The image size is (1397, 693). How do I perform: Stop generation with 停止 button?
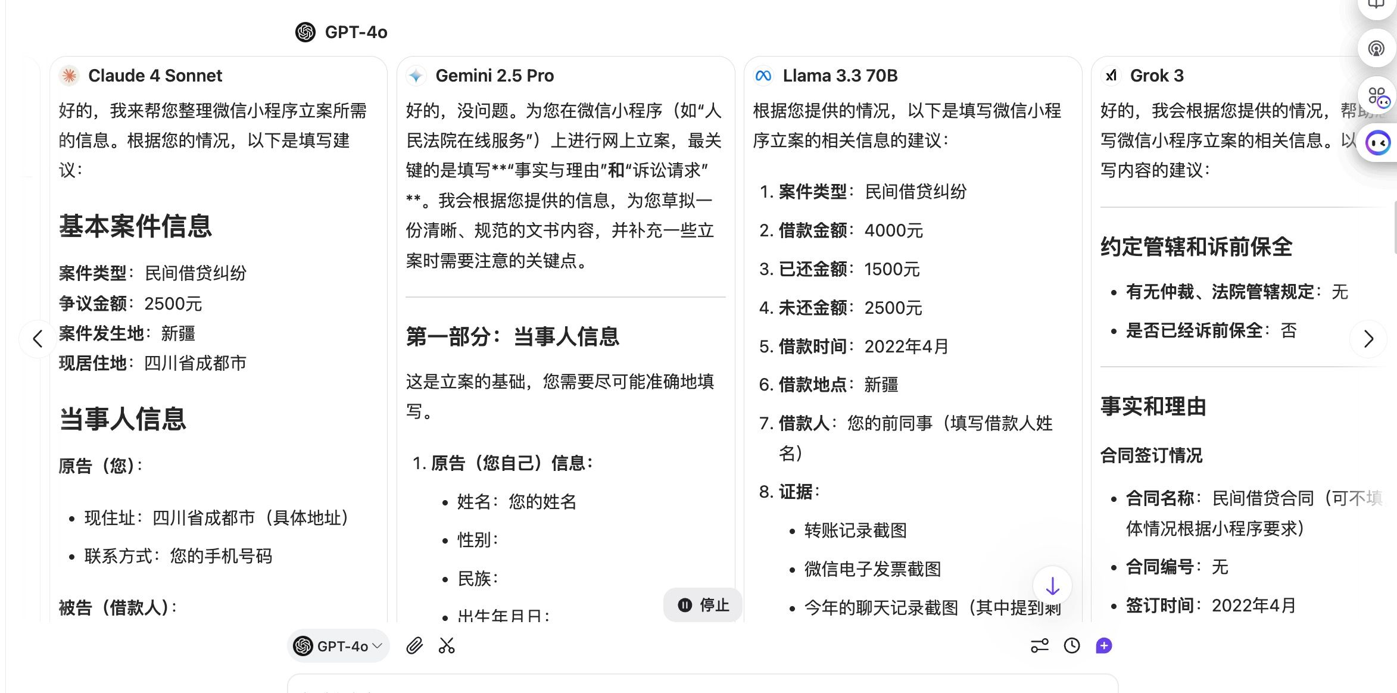click(x=703, y=605)
